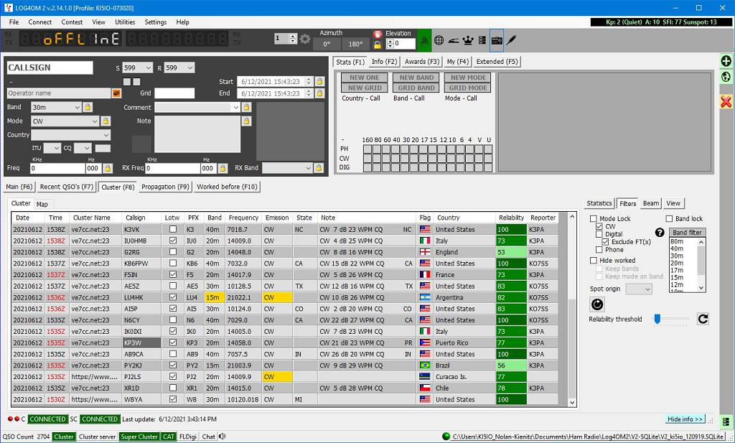
Task: Open the Mode CW dropdown
Action: (95, 121)
